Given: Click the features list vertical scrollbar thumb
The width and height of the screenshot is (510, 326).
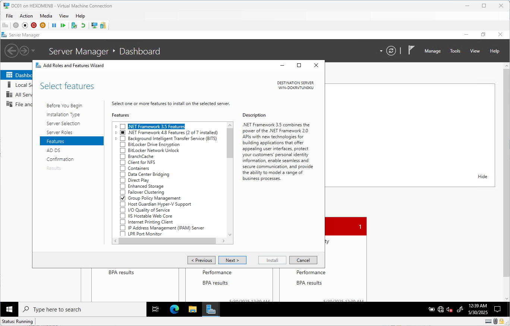Looking at the screenshot, I should [x=230, y=143].
